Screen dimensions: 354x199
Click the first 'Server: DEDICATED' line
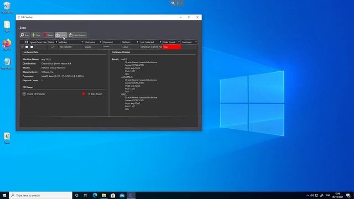(134, 65)
